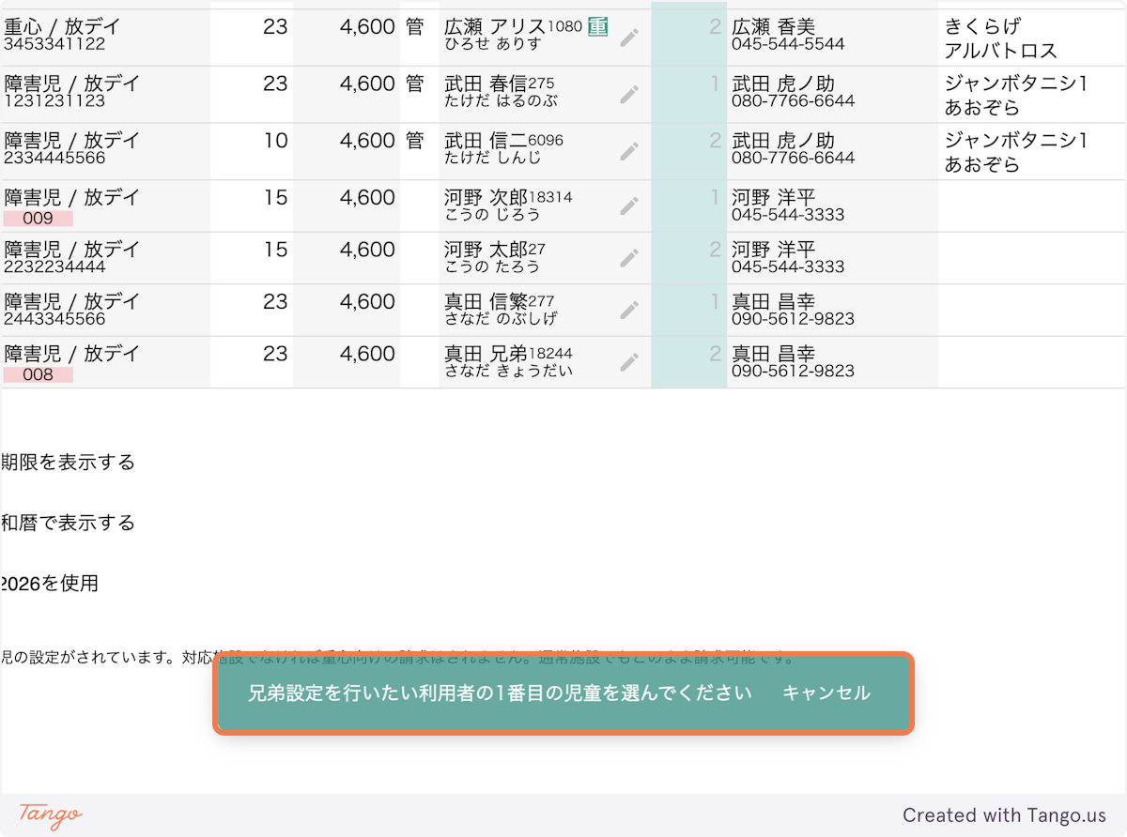Click the pink 009 badge

pos(38,219)
